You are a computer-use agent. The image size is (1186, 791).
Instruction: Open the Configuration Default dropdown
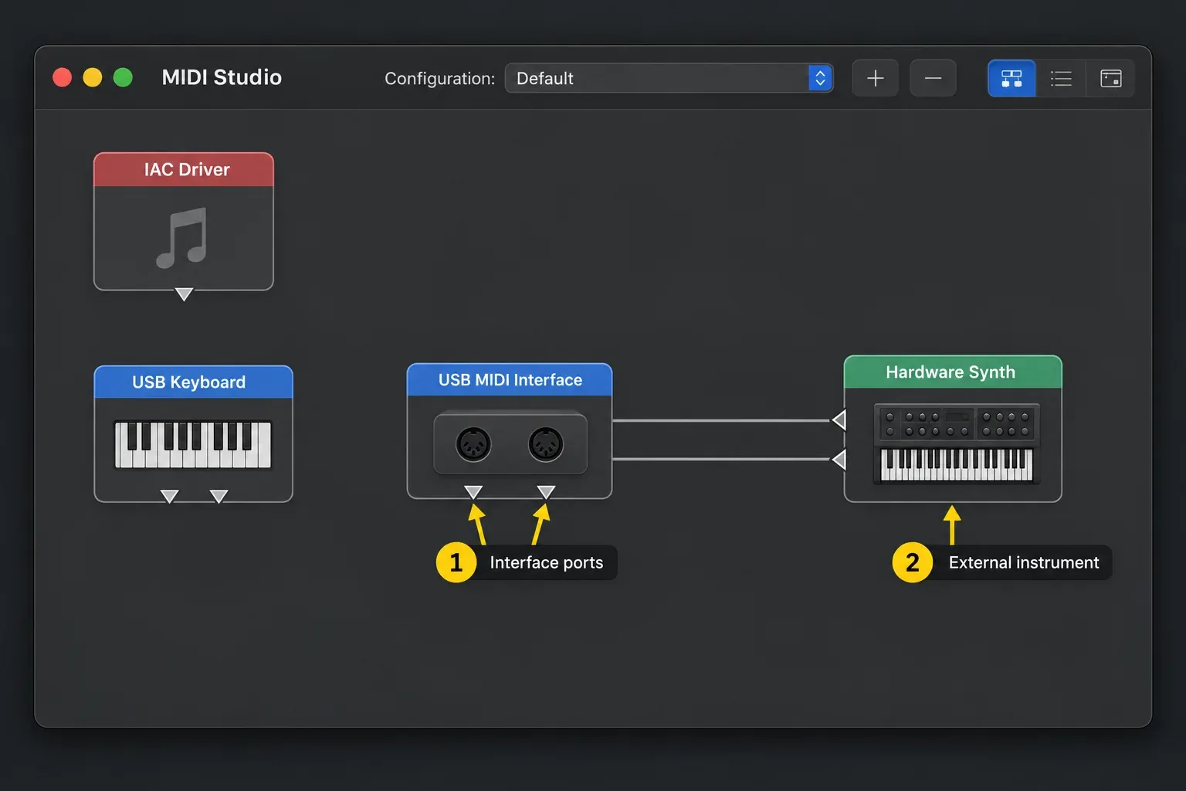[669, 78]
